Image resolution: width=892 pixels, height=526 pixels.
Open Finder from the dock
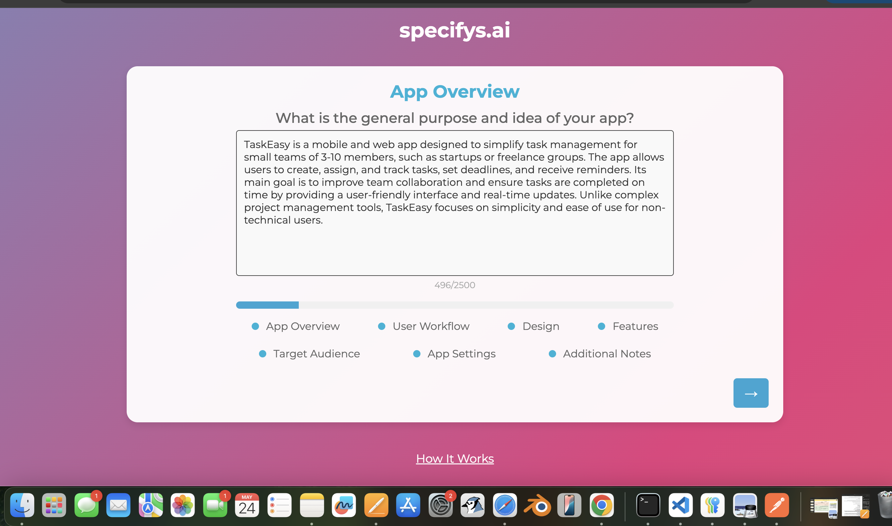coord(22,505)
